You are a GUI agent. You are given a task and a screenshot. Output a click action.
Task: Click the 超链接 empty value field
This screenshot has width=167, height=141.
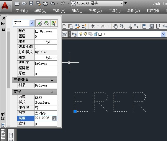[x=46, y=68]
